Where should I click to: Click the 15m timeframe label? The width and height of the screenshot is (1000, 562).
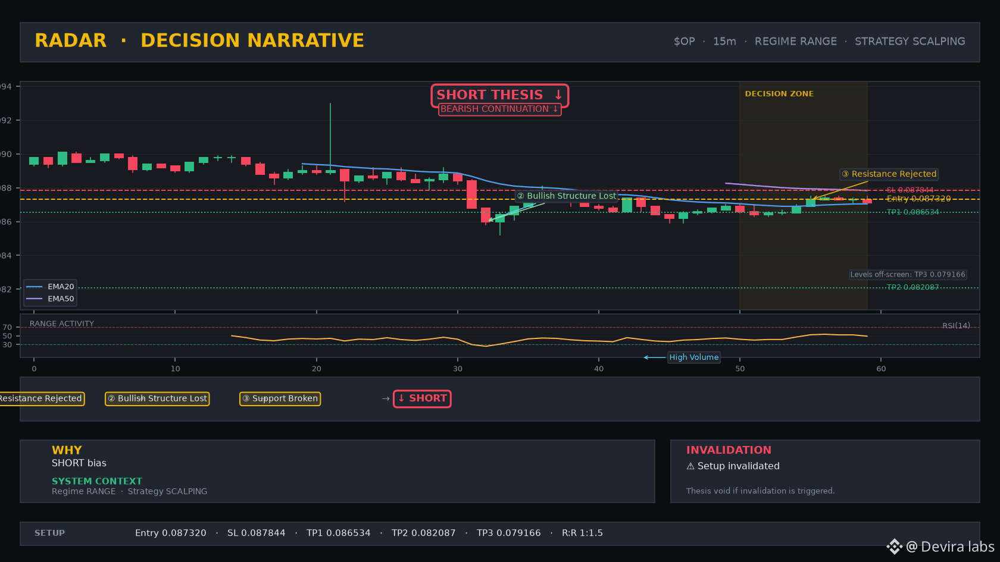(724, 41)
